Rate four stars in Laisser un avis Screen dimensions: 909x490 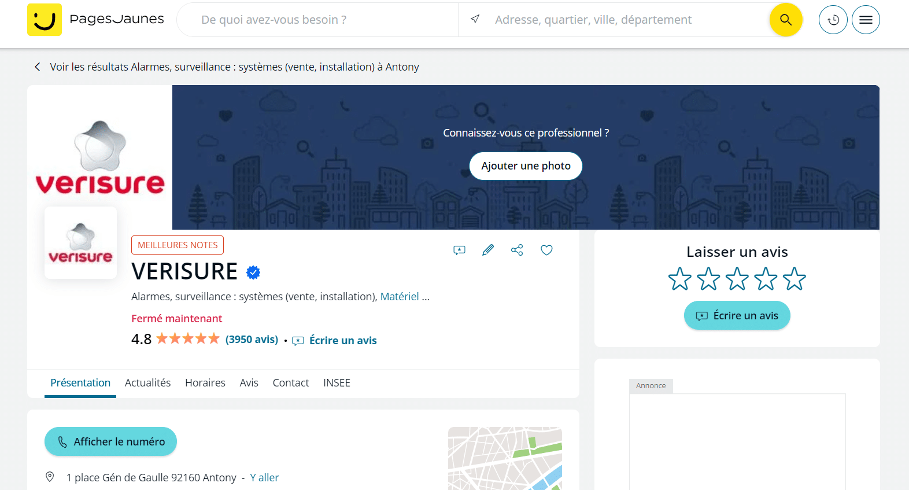(766, 279)
